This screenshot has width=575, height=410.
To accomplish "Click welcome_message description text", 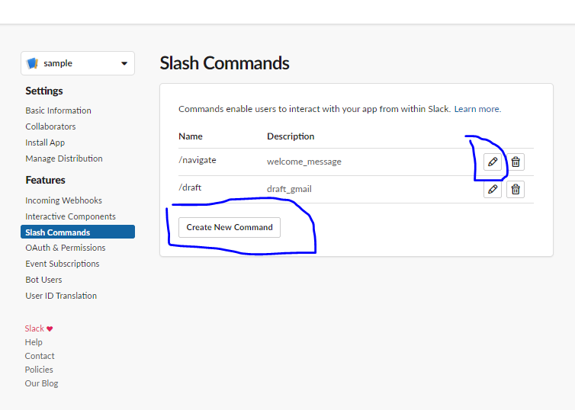I will point(304,162).
